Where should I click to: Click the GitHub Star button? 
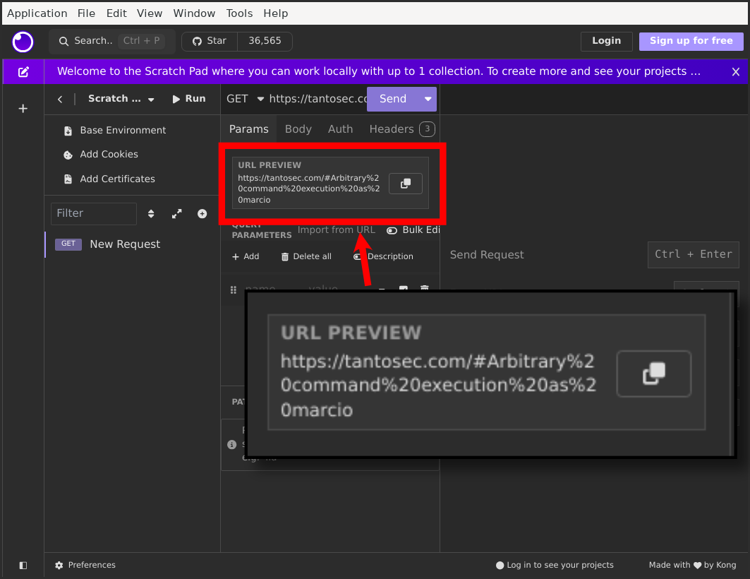(210, 41)
